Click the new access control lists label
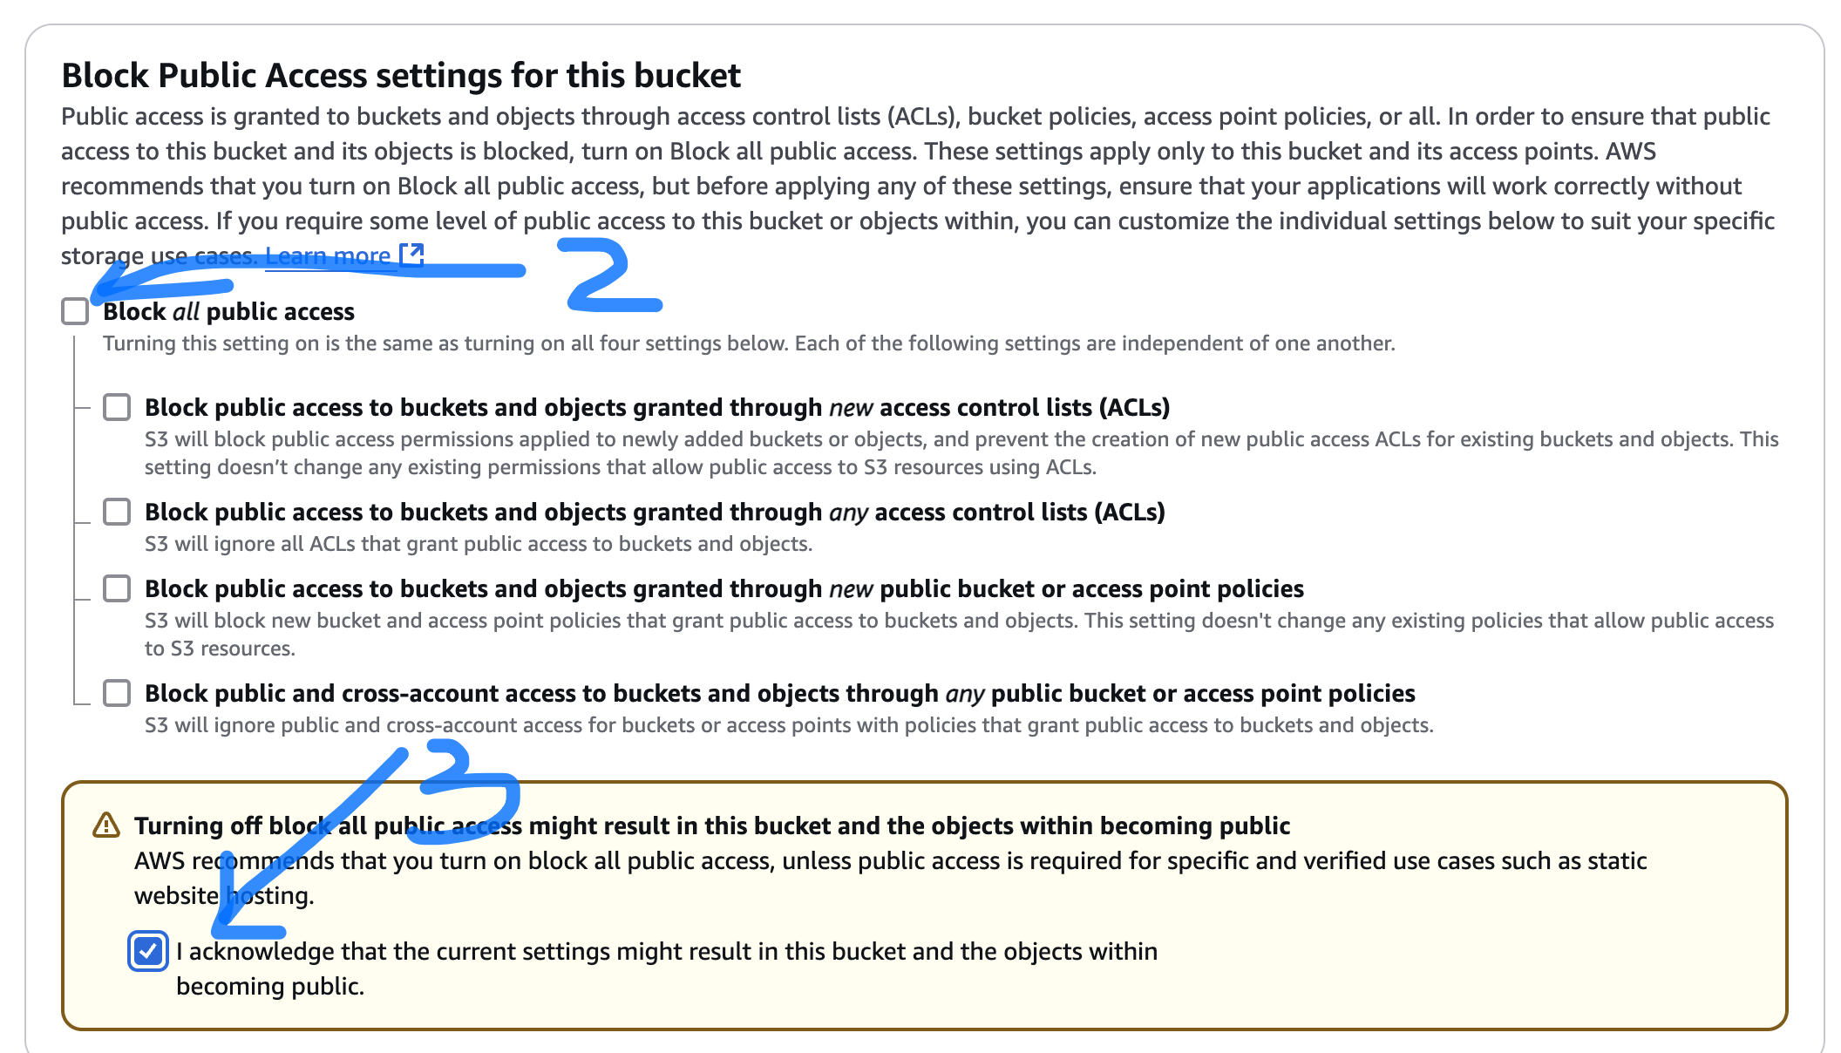Screen dimensions: 1841x1053 tap(656, 407)
